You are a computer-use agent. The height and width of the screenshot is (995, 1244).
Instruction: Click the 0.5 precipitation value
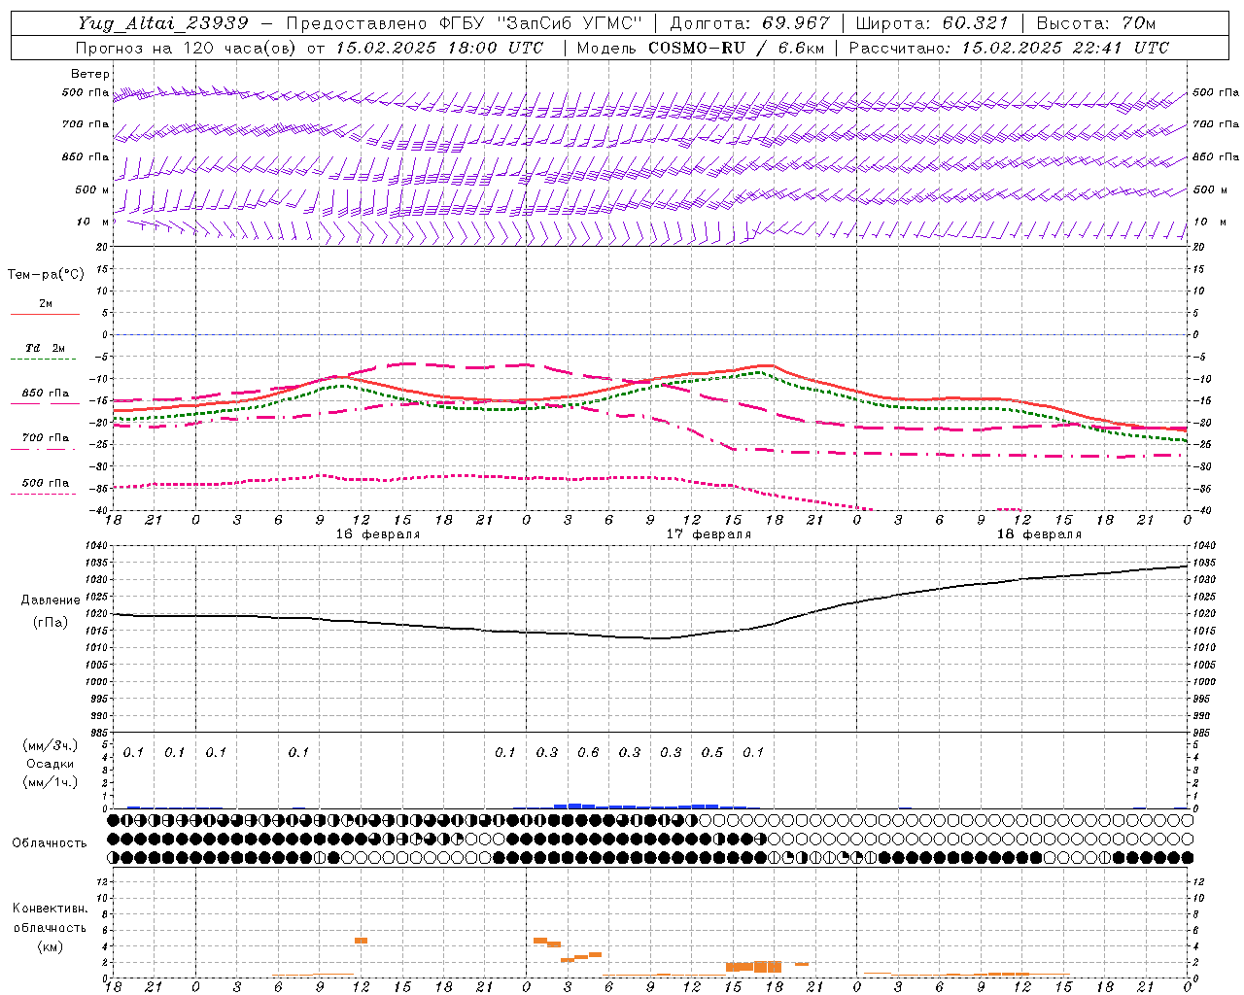click(x=712, y=752)
